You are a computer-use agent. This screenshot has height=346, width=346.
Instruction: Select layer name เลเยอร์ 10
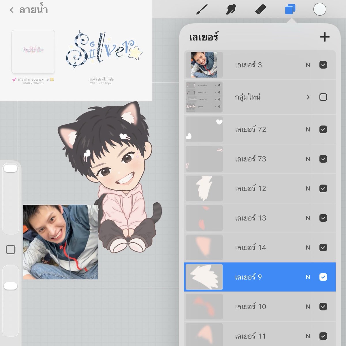250,306
